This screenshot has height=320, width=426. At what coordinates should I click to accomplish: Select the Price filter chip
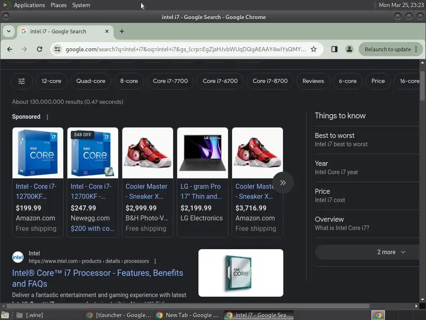click(378, 81)
